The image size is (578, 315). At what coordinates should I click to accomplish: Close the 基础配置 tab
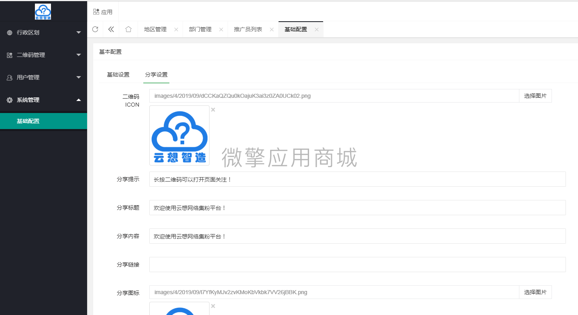tap(317, 30)
